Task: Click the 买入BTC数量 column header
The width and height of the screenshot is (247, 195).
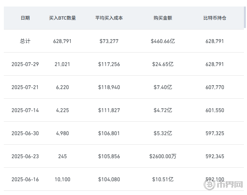Action: point(63,18)
